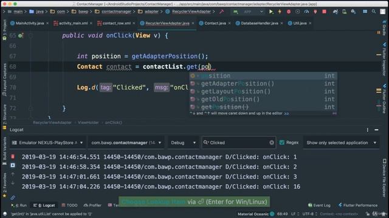Start debugging with the red bug icon

click(289, 12)
